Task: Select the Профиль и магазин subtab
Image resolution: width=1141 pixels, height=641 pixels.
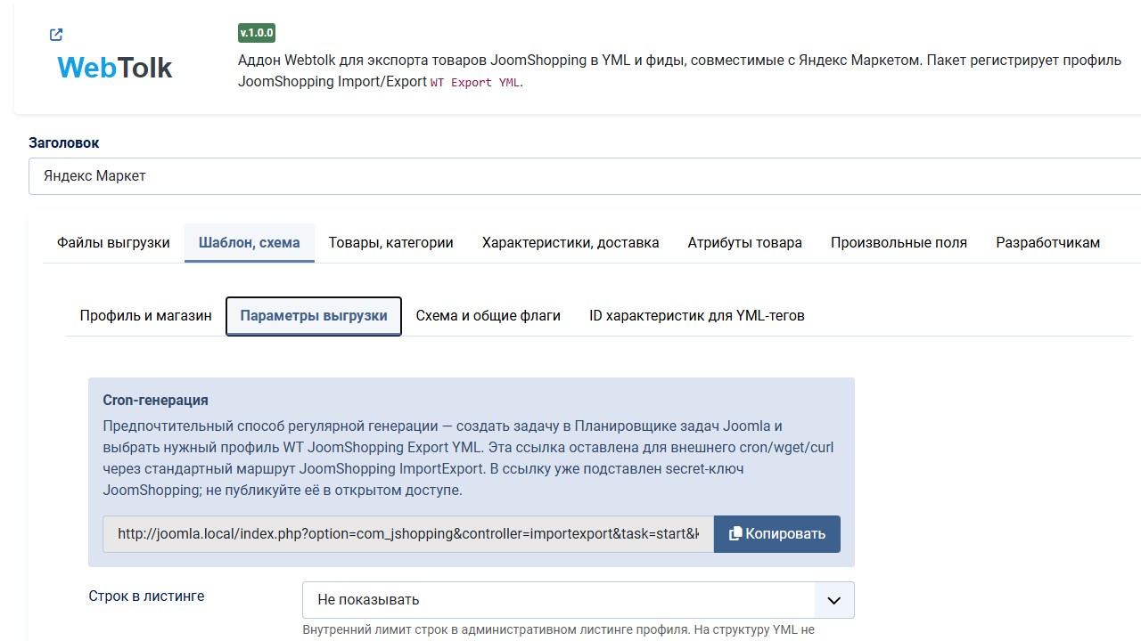Action: (x=146, y=315)
